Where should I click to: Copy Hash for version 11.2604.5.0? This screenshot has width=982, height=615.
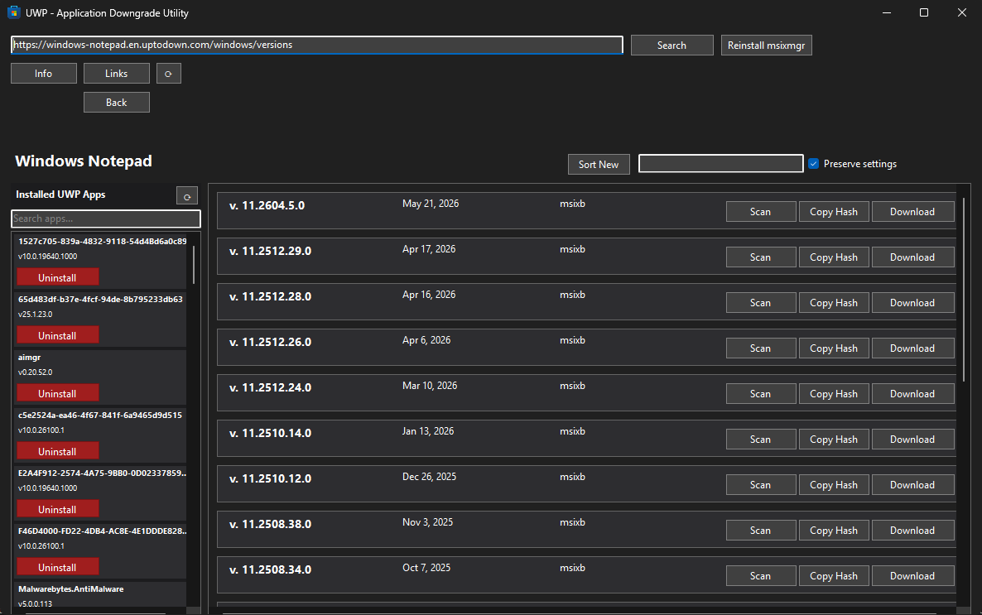click(834, 212)
